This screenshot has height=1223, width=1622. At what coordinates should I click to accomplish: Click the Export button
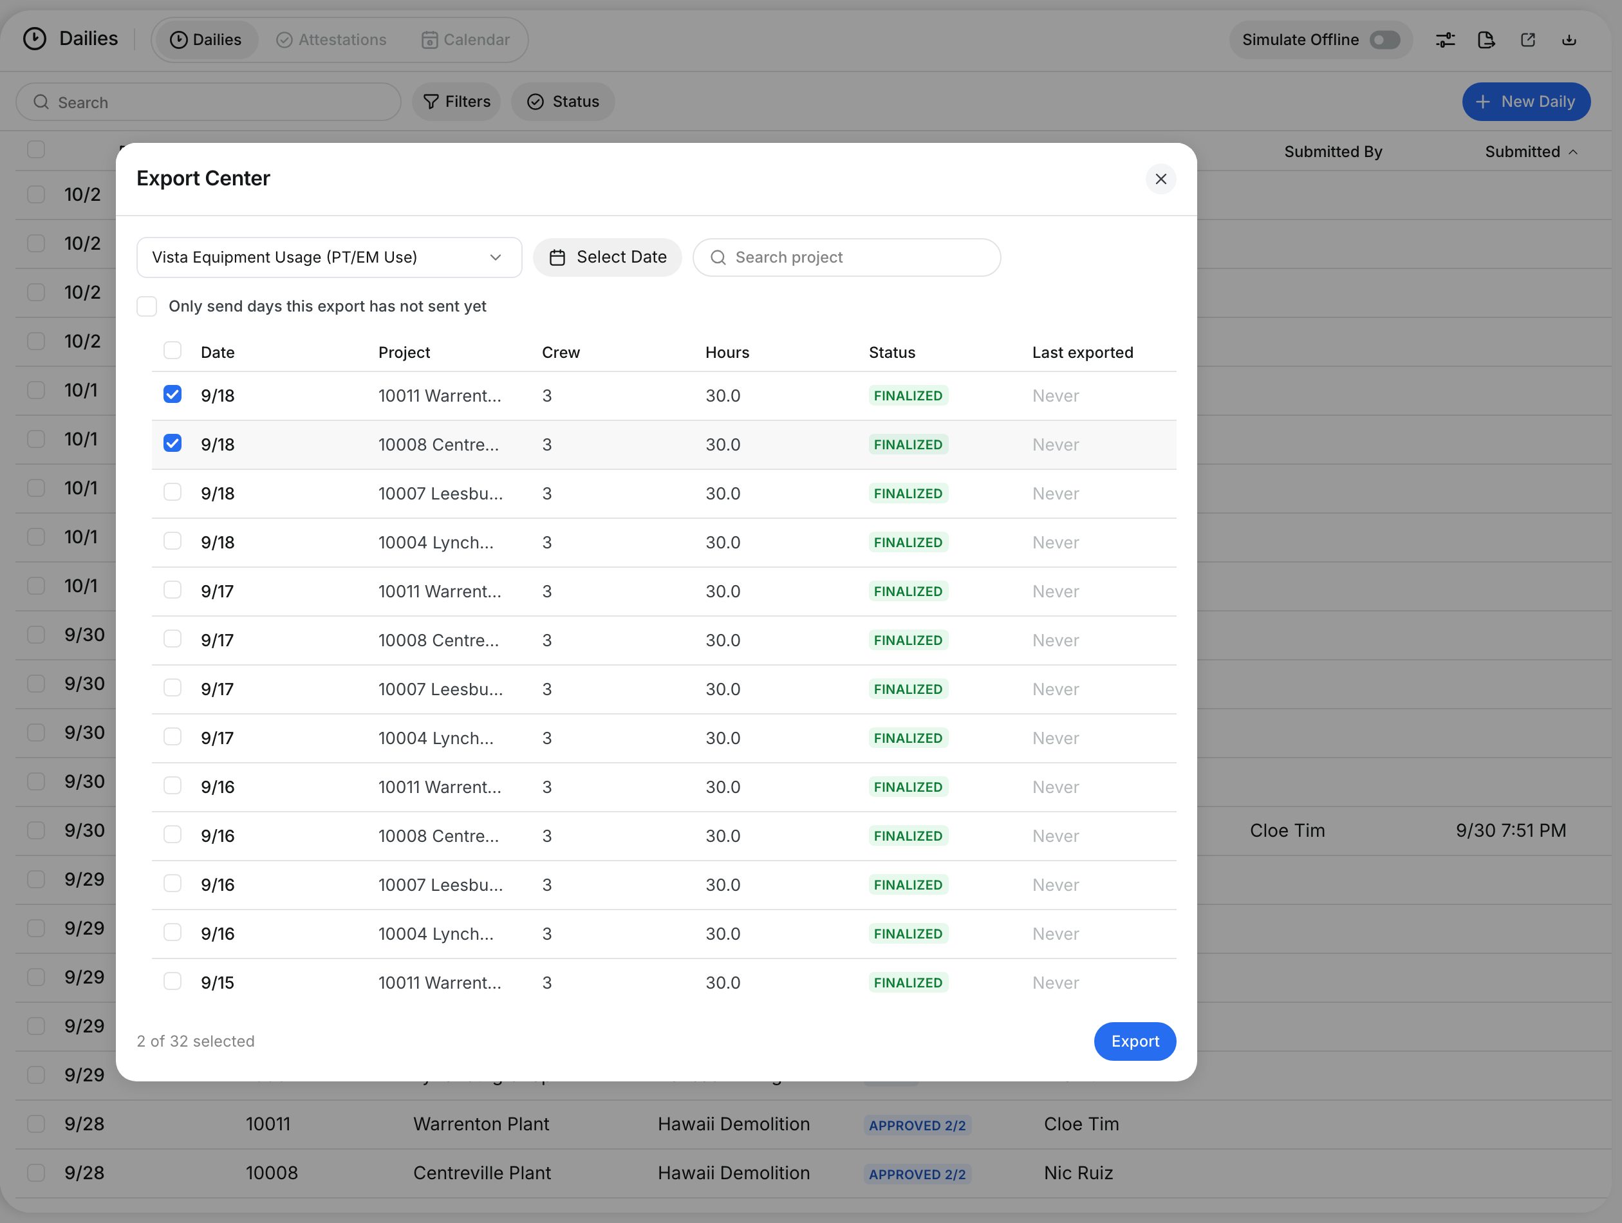[1134, 1041]
